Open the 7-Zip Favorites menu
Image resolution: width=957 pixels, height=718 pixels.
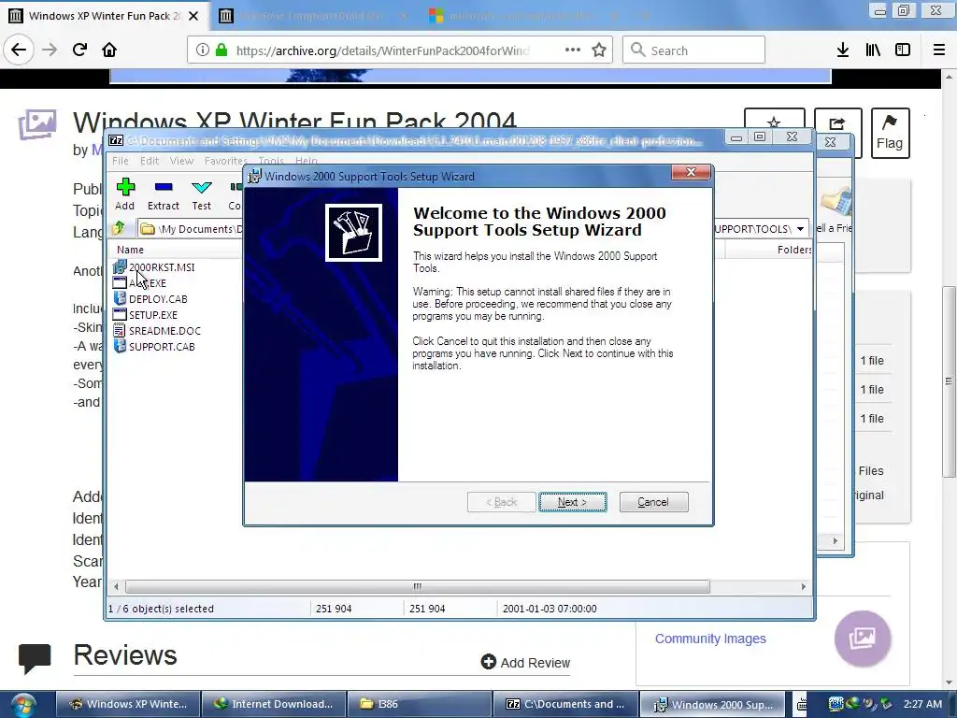[x=226, y=161]
